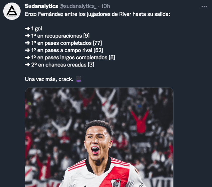This screenshot has height=187, width=212.
Task: Open the tweet's three-dot more options menu
Action: pyautogui.click(x=204, y=6)
